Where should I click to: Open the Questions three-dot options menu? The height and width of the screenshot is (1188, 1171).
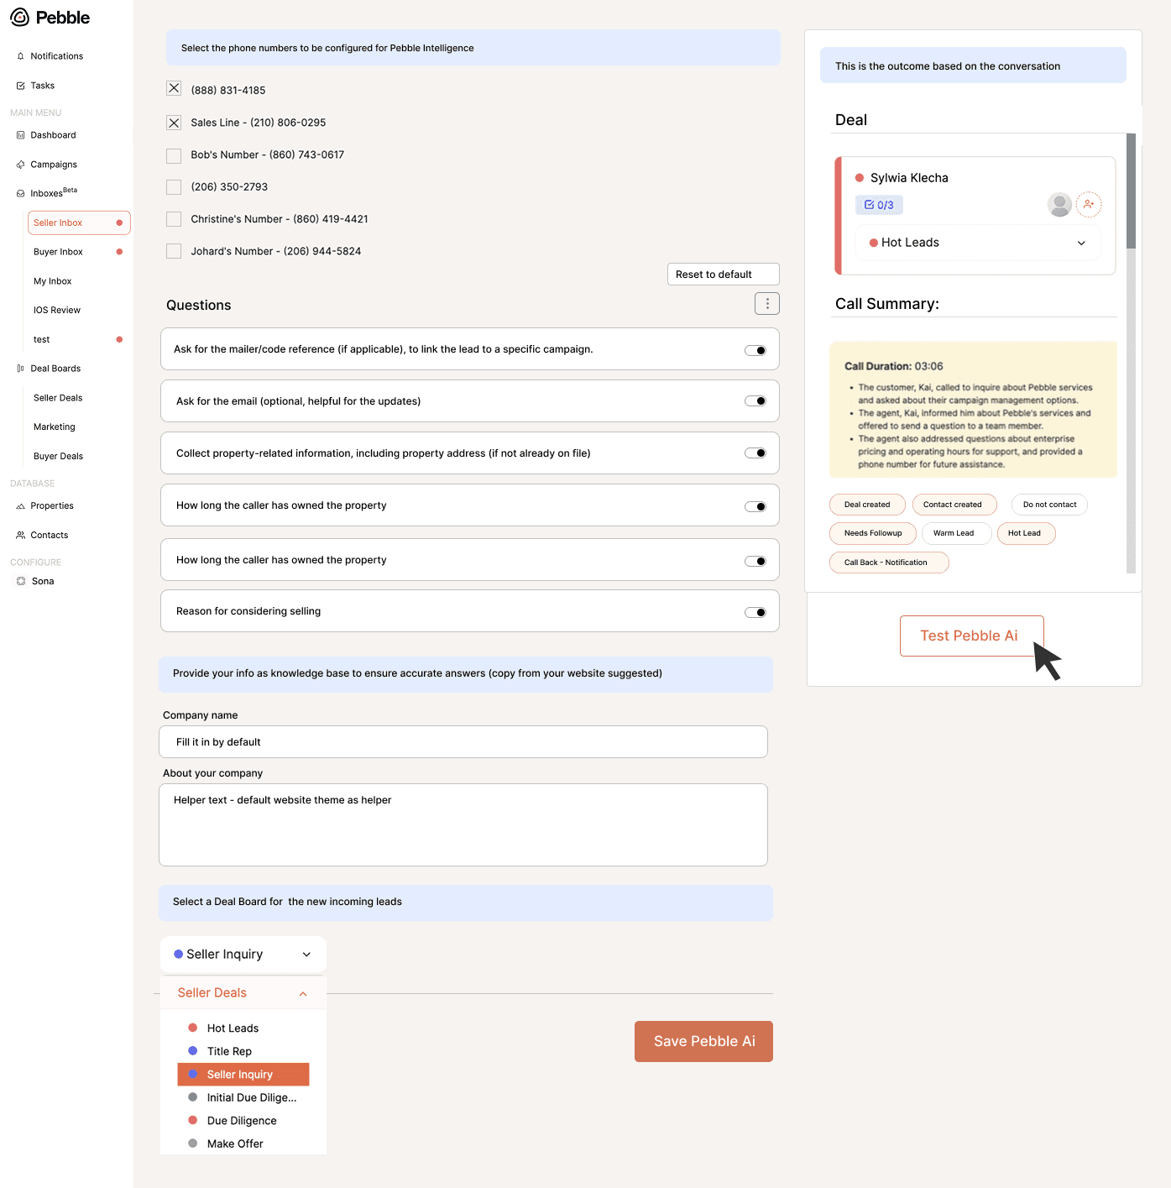(x=767, y=304)
